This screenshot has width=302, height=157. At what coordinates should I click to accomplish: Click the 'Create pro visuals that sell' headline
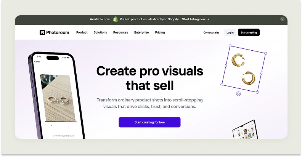(149, 78)
